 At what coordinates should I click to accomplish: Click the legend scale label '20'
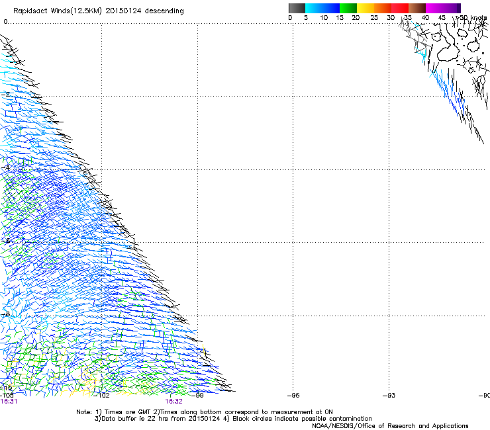coord(356,18)
